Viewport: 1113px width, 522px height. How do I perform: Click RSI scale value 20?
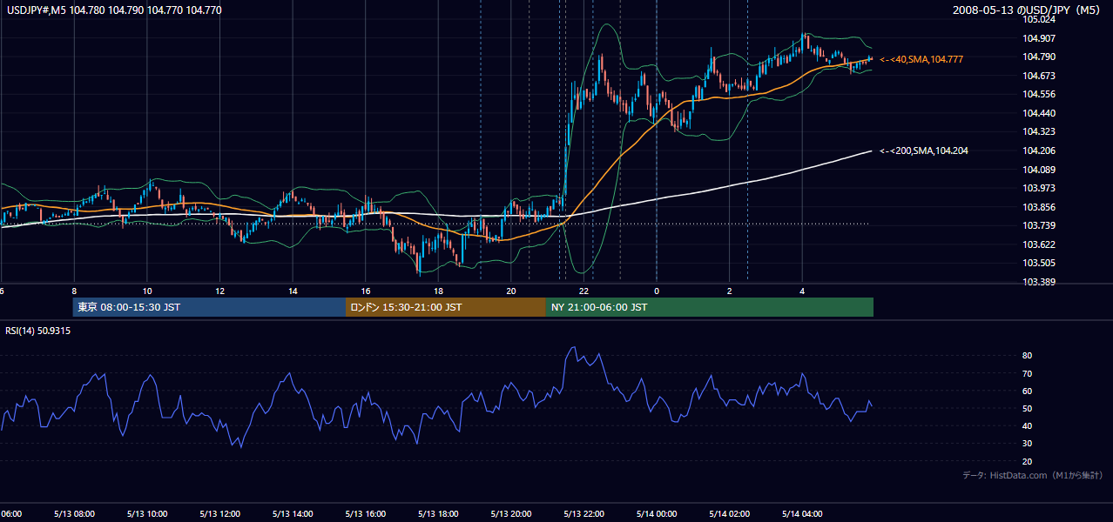pyautogui.click(x=1028, y=461)
